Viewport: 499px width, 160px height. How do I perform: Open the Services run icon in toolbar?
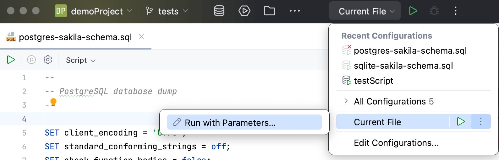[x=244, y=11]
